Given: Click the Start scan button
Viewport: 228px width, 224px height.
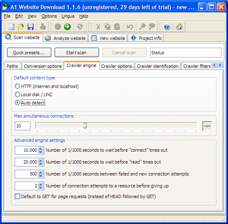Looking at the screenshot, I should [x=77, y=53].
